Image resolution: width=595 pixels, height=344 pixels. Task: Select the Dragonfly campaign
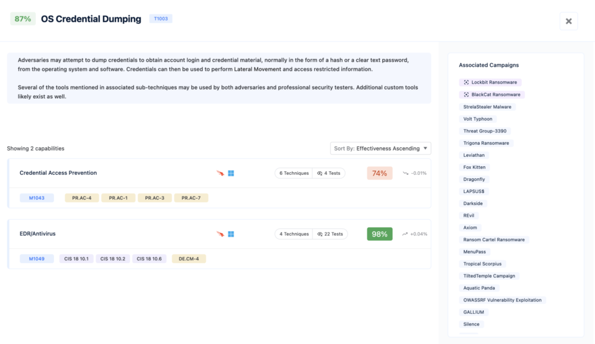tap(474, 179)
